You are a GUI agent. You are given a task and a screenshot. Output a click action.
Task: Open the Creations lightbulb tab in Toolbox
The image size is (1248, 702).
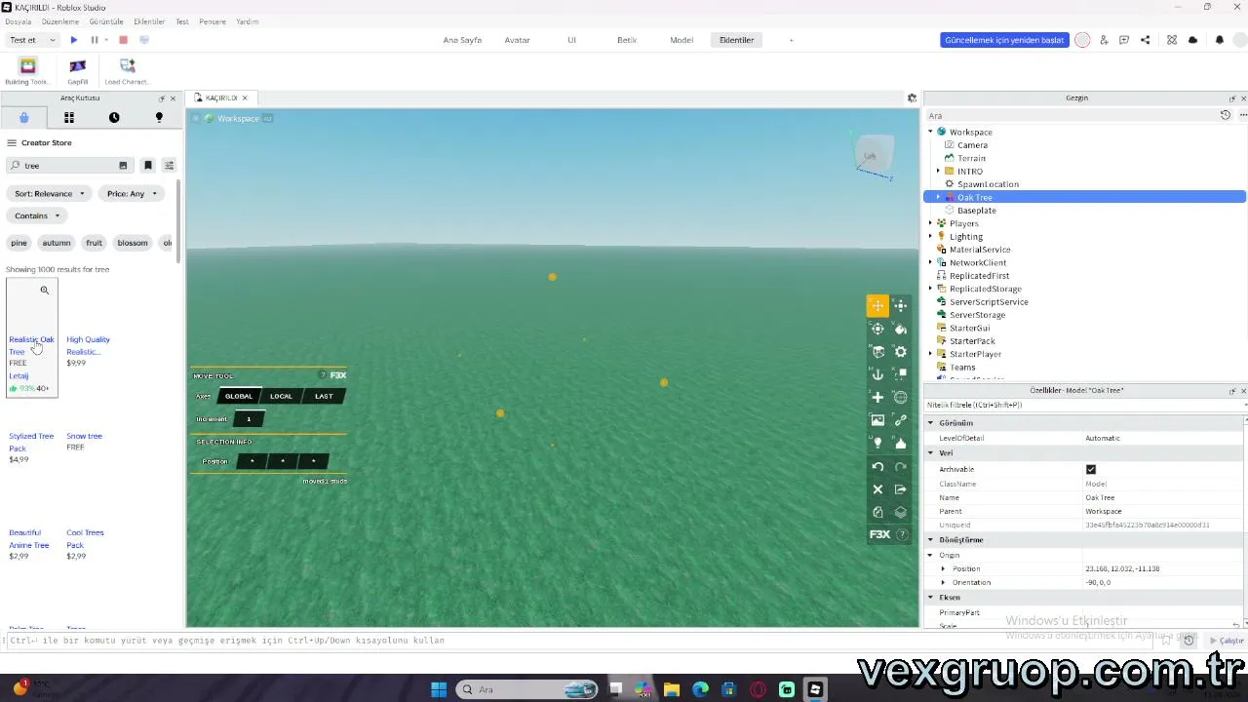click(x=159, y=118)
